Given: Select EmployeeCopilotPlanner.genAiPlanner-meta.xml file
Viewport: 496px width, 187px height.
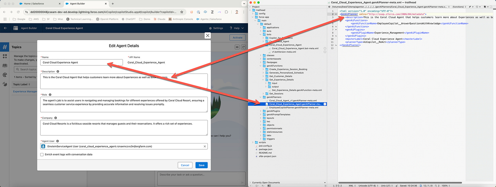Looking at the screenshot, I should (294, 107).
